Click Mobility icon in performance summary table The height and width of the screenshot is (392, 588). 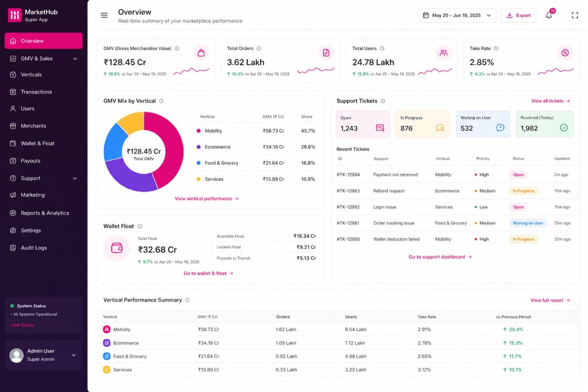coord(107,329)
